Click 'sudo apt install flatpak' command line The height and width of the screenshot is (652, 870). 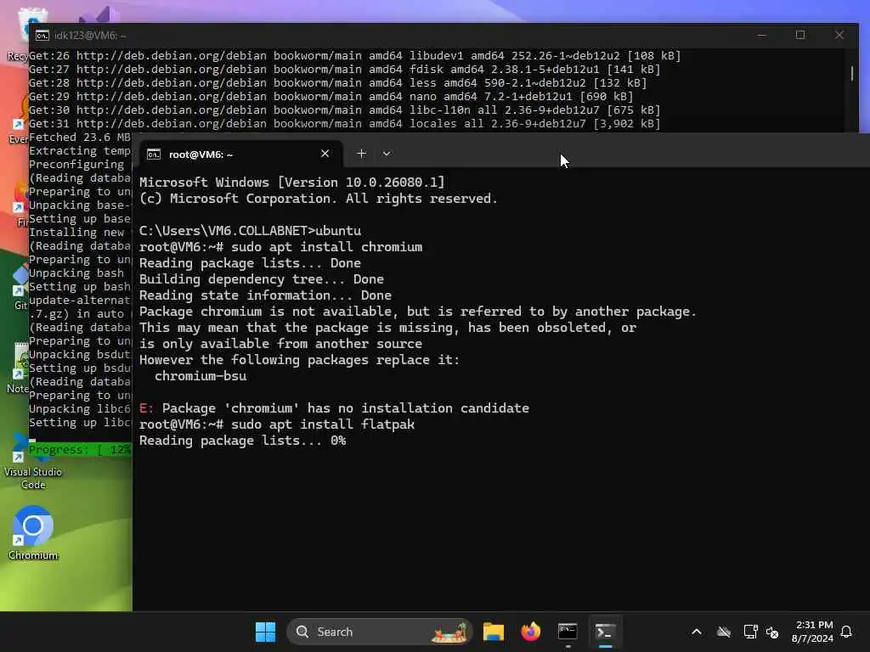[x=277, y=424]
